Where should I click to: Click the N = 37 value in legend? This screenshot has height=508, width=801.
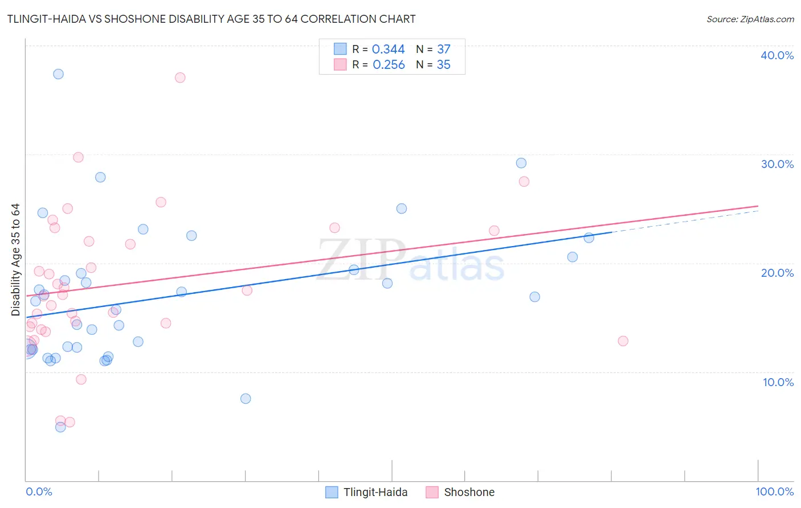pyautogui.click(x=433, y=49)
